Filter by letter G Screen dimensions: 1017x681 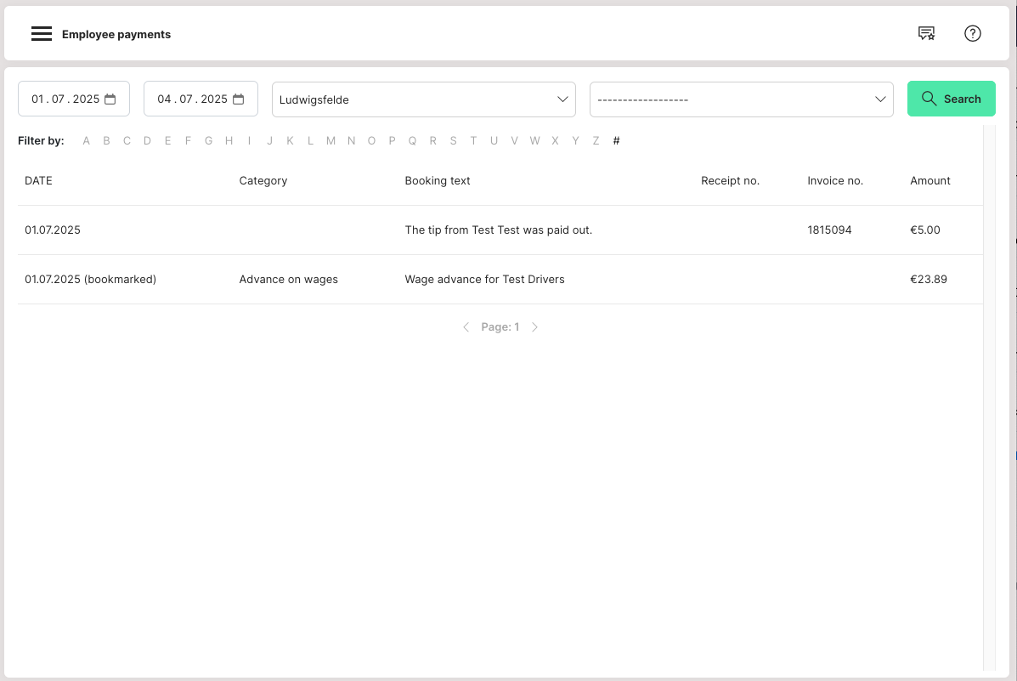(208, 140)
